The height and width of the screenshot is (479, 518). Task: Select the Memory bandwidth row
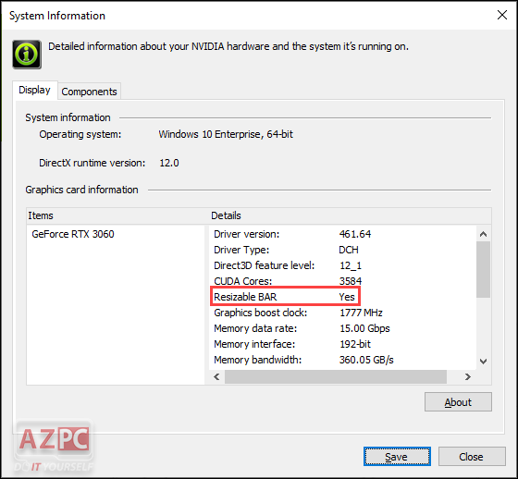pyautogui.click(x=343, y=360)
